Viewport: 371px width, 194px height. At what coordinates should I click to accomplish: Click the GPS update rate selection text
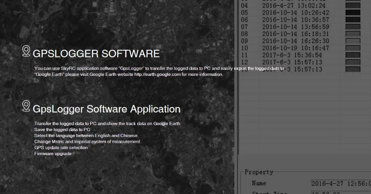click(61, 147)
